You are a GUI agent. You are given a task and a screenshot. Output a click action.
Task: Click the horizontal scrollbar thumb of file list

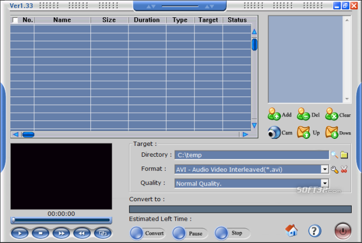(28, 135)
